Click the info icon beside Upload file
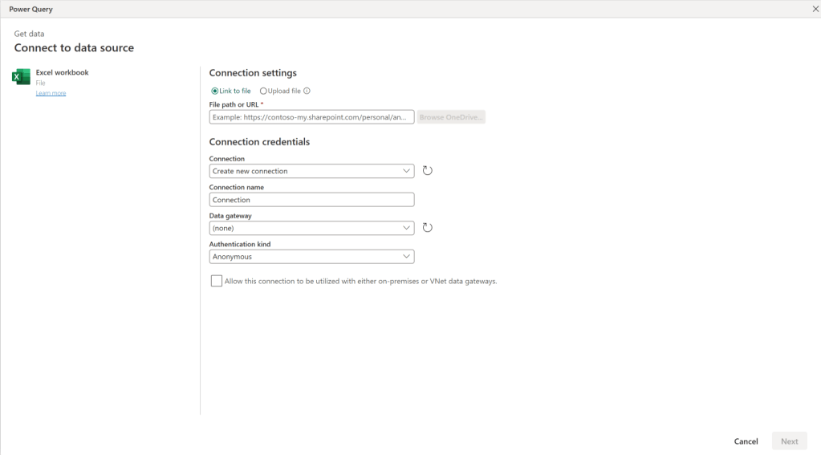This screenshot has height=455, width=821. click(x=307, y=91)
